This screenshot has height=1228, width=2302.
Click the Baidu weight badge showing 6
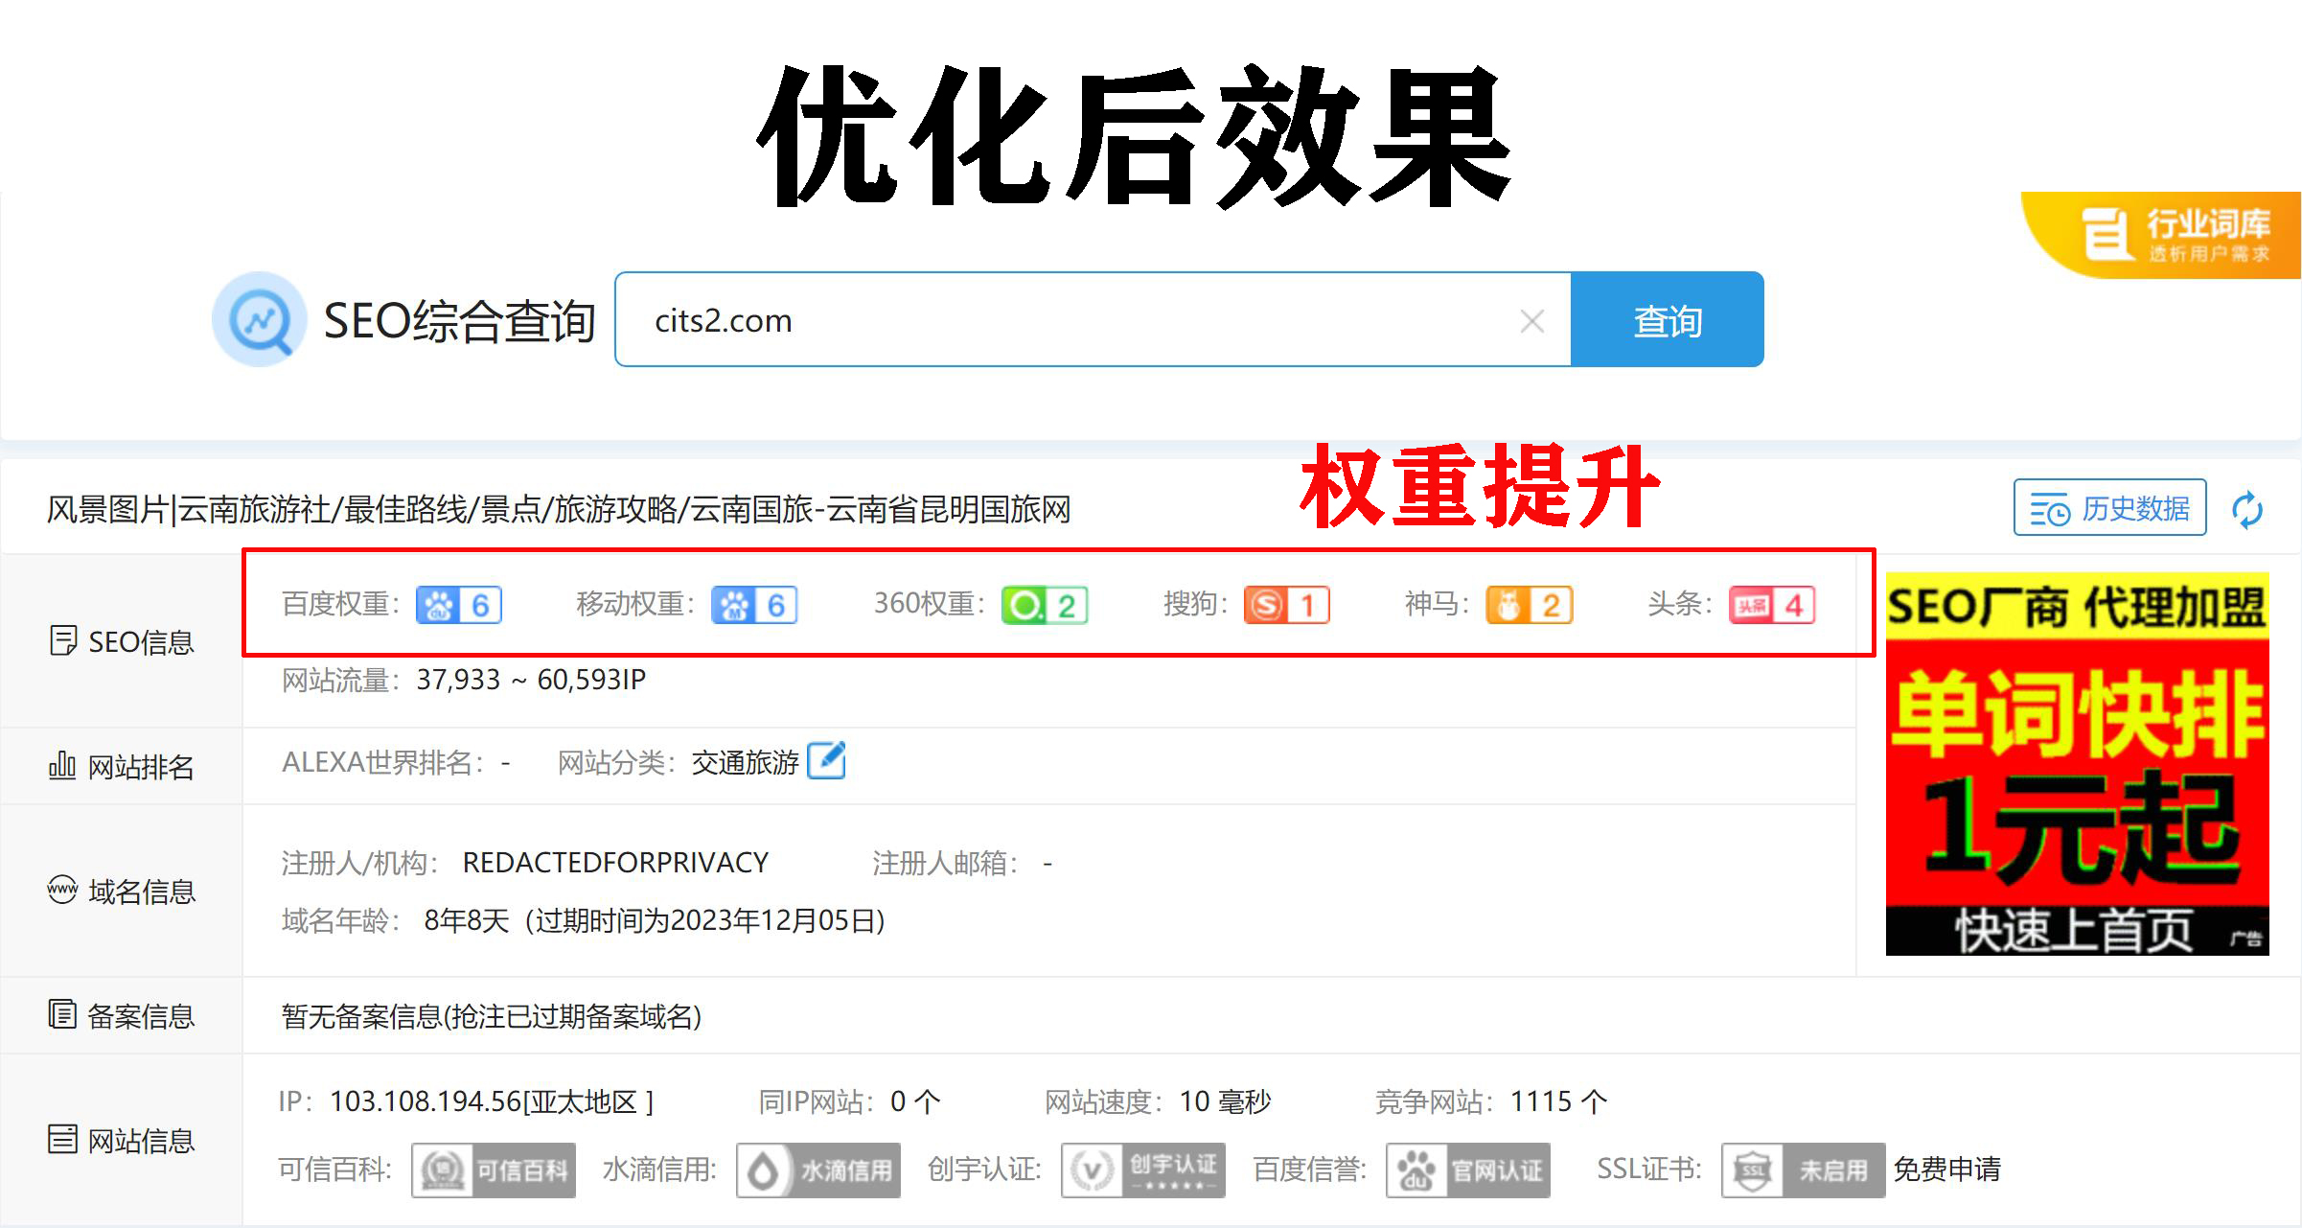click(x=458, y=605)
